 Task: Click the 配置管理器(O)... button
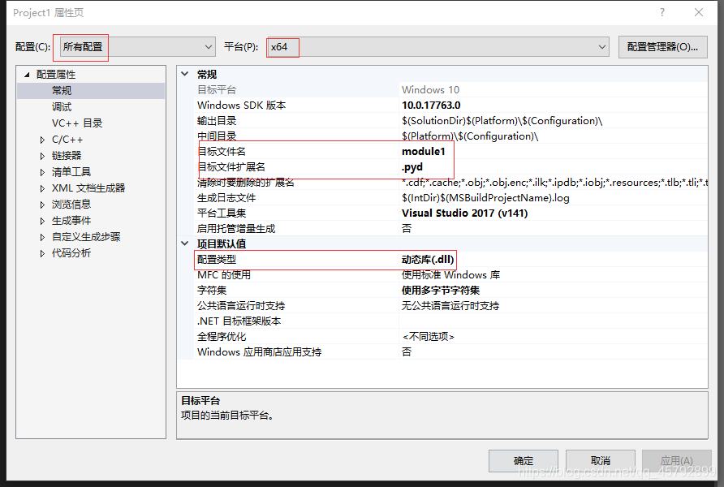[662, 47]
